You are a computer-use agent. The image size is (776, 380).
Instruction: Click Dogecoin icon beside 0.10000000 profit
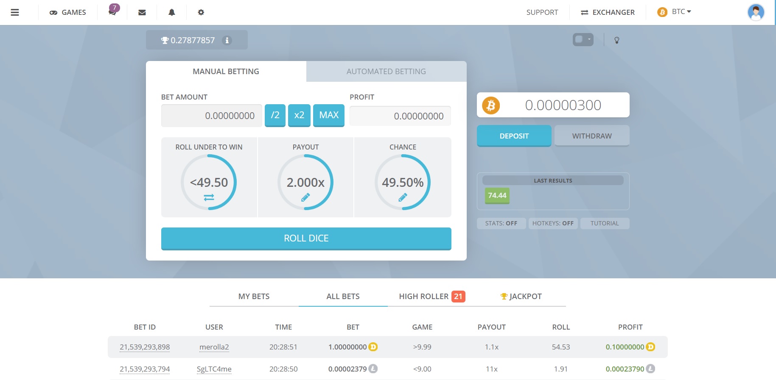[650, 347]
